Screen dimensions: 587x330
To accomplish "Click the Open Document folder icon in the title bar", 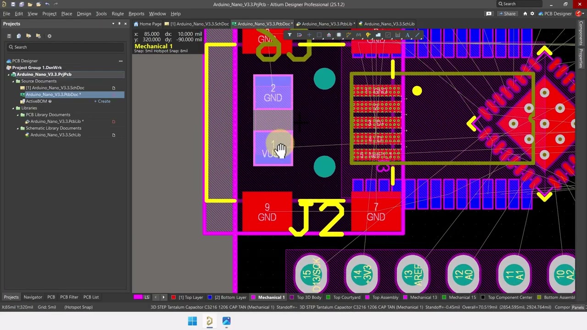I will 30,4.
